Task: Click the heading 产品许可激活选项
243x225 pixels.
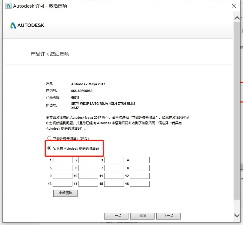Action: click(50, 54)
